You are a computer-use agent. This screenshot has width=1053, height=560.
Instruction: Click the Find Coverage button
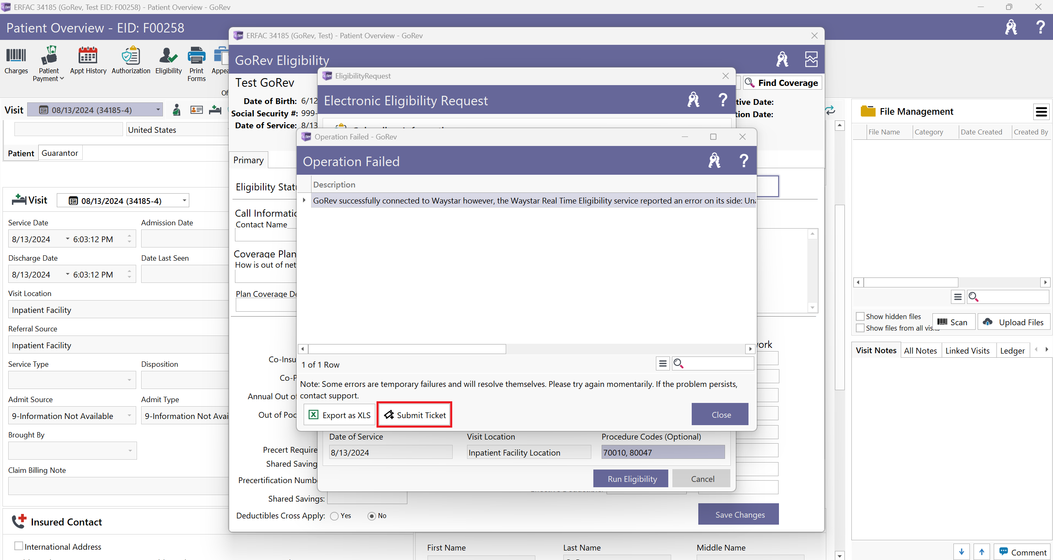(783, 83)
